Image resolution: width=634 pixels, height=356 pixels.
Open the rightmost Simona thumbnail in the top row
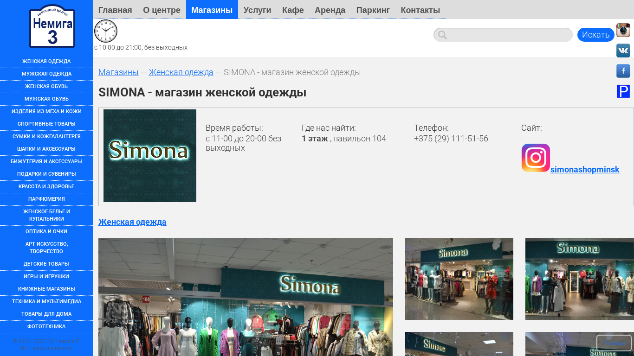point(580,279)
